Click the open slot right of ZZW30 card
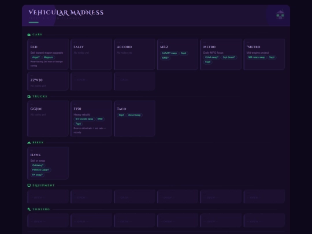312x234 pixels. (x=91, y=81)
